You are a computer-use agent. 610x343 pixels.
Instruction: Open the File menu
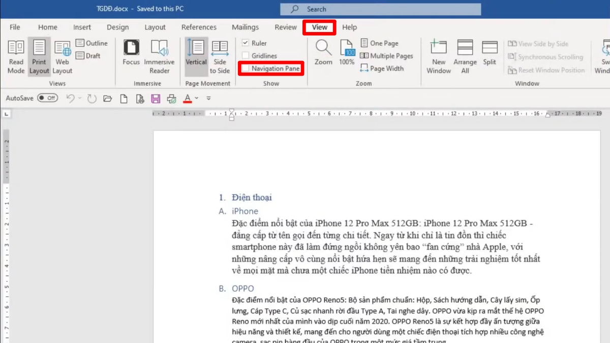(x=15, y=27)
